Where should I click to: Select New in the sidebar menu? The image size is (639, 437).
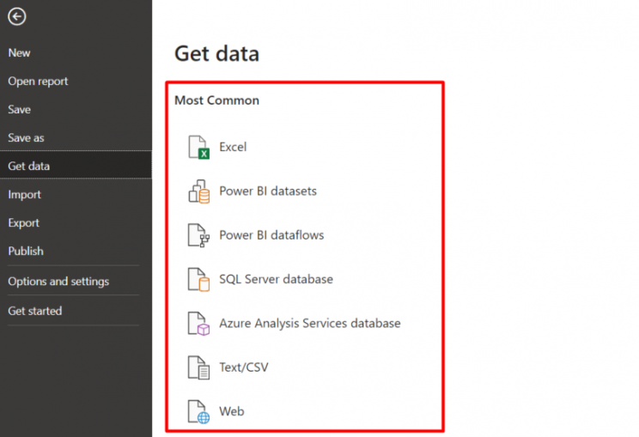19,53
